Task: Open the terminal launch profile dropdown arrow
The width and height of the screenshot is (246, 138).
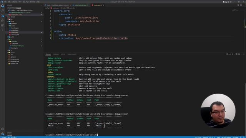Action: 234,54
